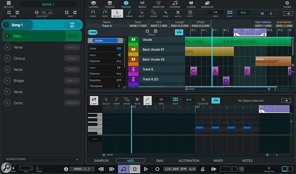296x174 pixels.
Task: Toggle Snap in tracks toolbar
Action: point(230,13)
